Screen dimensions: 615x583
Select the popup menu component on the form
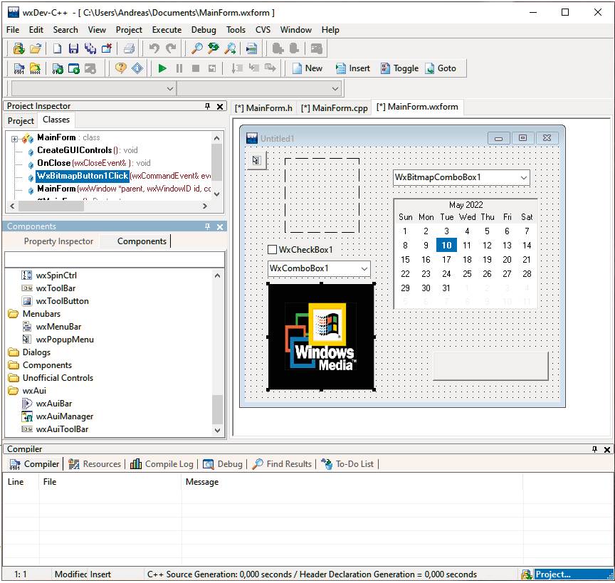click(x=256, y=160)
